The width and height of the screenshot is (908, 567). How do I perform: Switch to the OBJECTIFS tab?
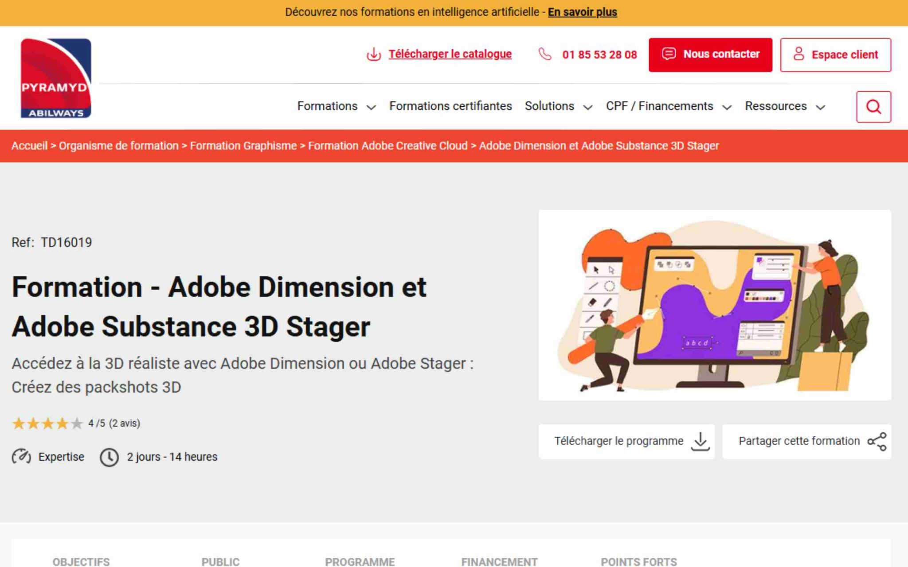[81, 561]
